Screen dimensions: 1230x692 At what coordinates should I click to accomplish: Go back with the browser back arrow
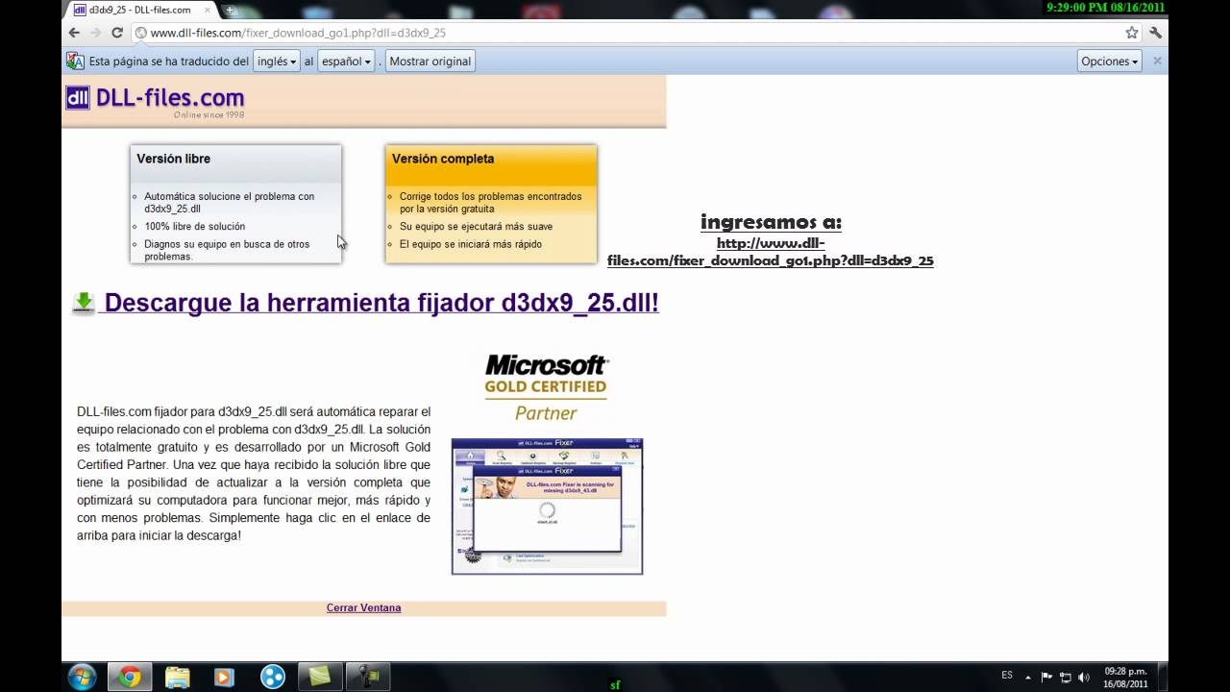coord(74,33)
